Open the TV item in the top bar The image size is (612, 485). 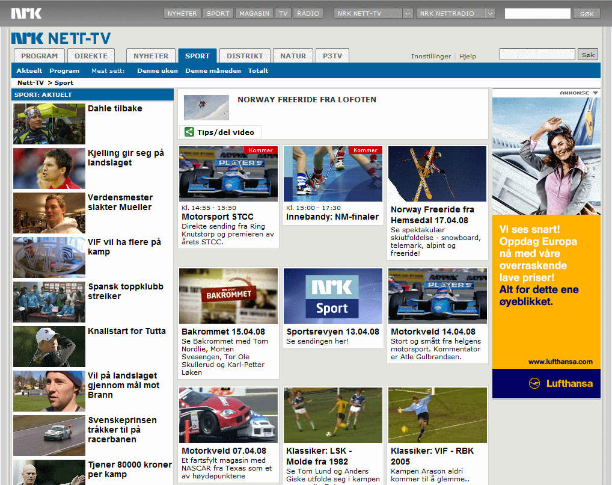click(283, 14)
